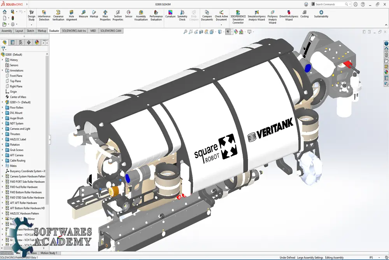Open the Motion Study 1 tab

tap(49, 253)
